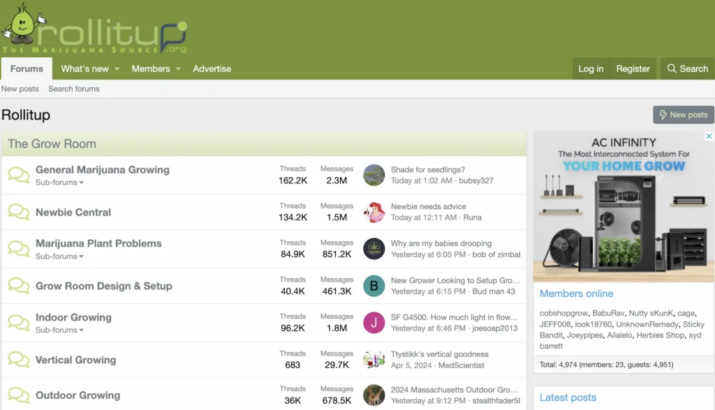Image resolution: width=715 pixels, height=410 pixels.
Task: Dismiss the AC Infinity ad via its X icon
Action: pyautogui.click(x=707, y=136)
